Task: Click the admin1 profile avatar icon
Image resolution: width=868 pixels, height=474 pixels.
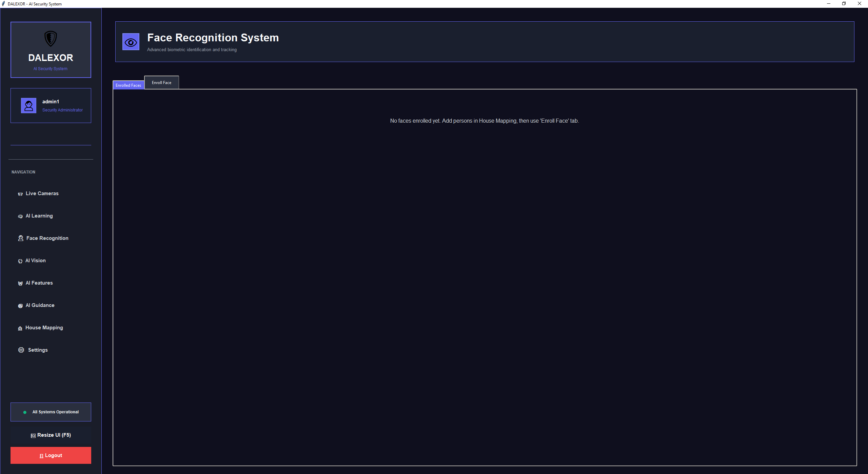Action: click(x=28, y=105)
